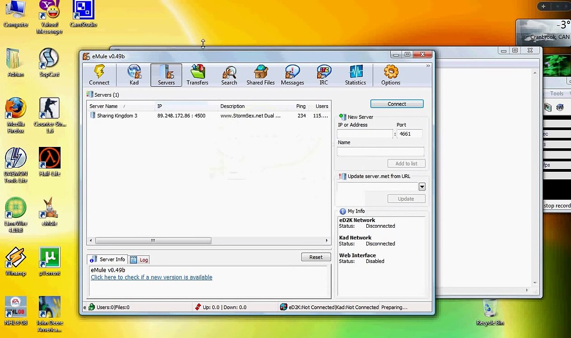Open the Messages toolbar section

(292, 76)
